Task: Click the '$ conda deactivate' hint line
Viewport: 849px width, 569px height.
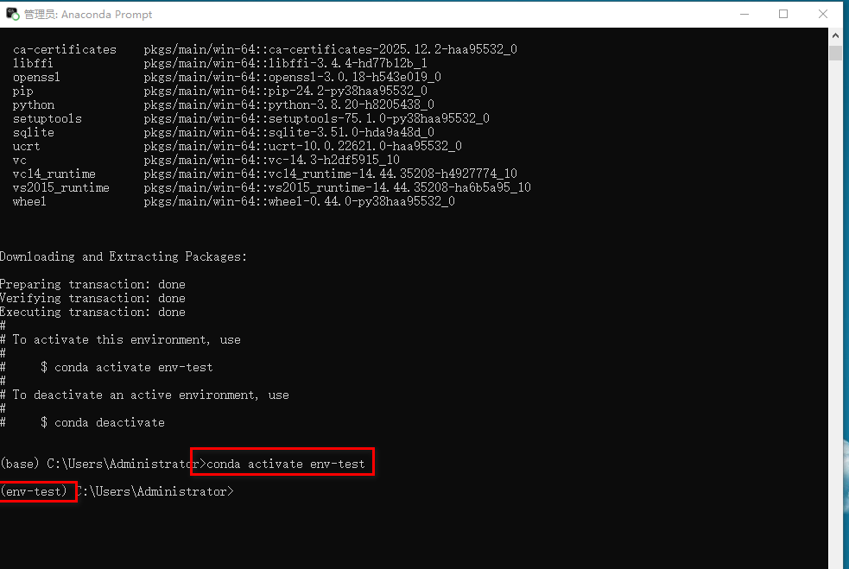Action: (103, 423)
